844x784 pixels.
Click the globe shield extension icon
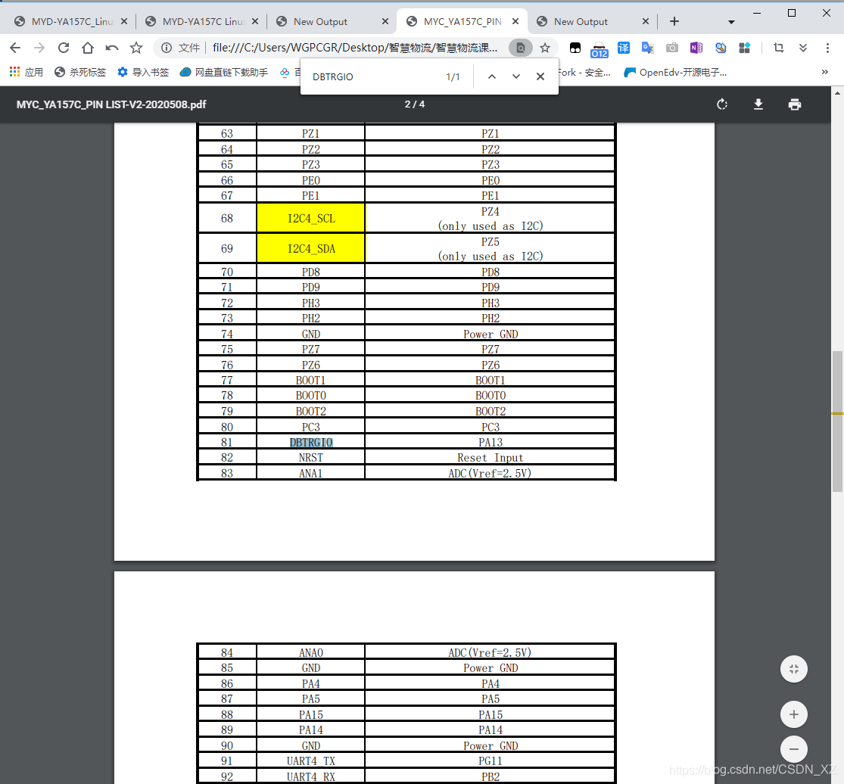click(720, 48)
